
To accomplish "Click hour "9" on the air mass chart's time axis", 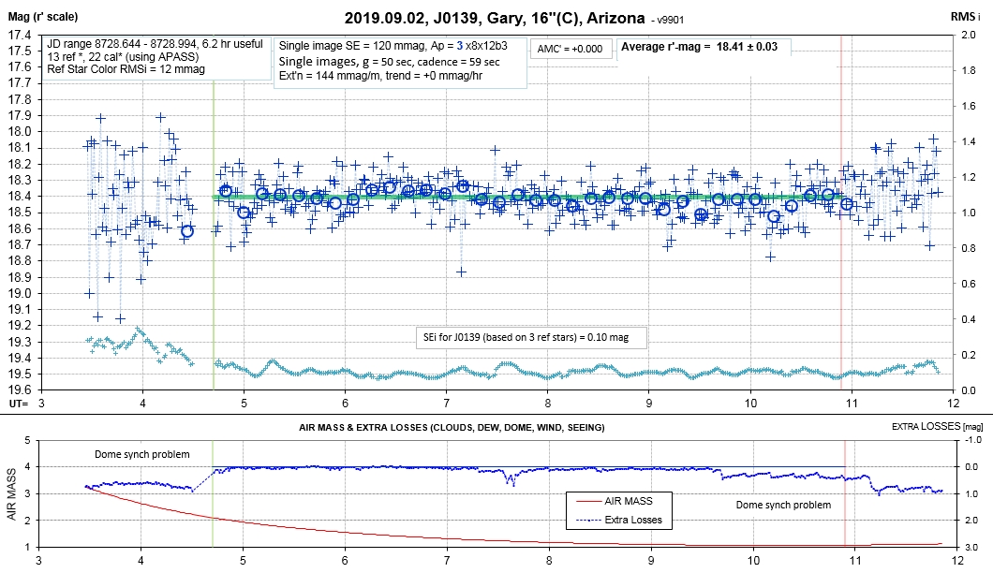I will tap(651, 560).
